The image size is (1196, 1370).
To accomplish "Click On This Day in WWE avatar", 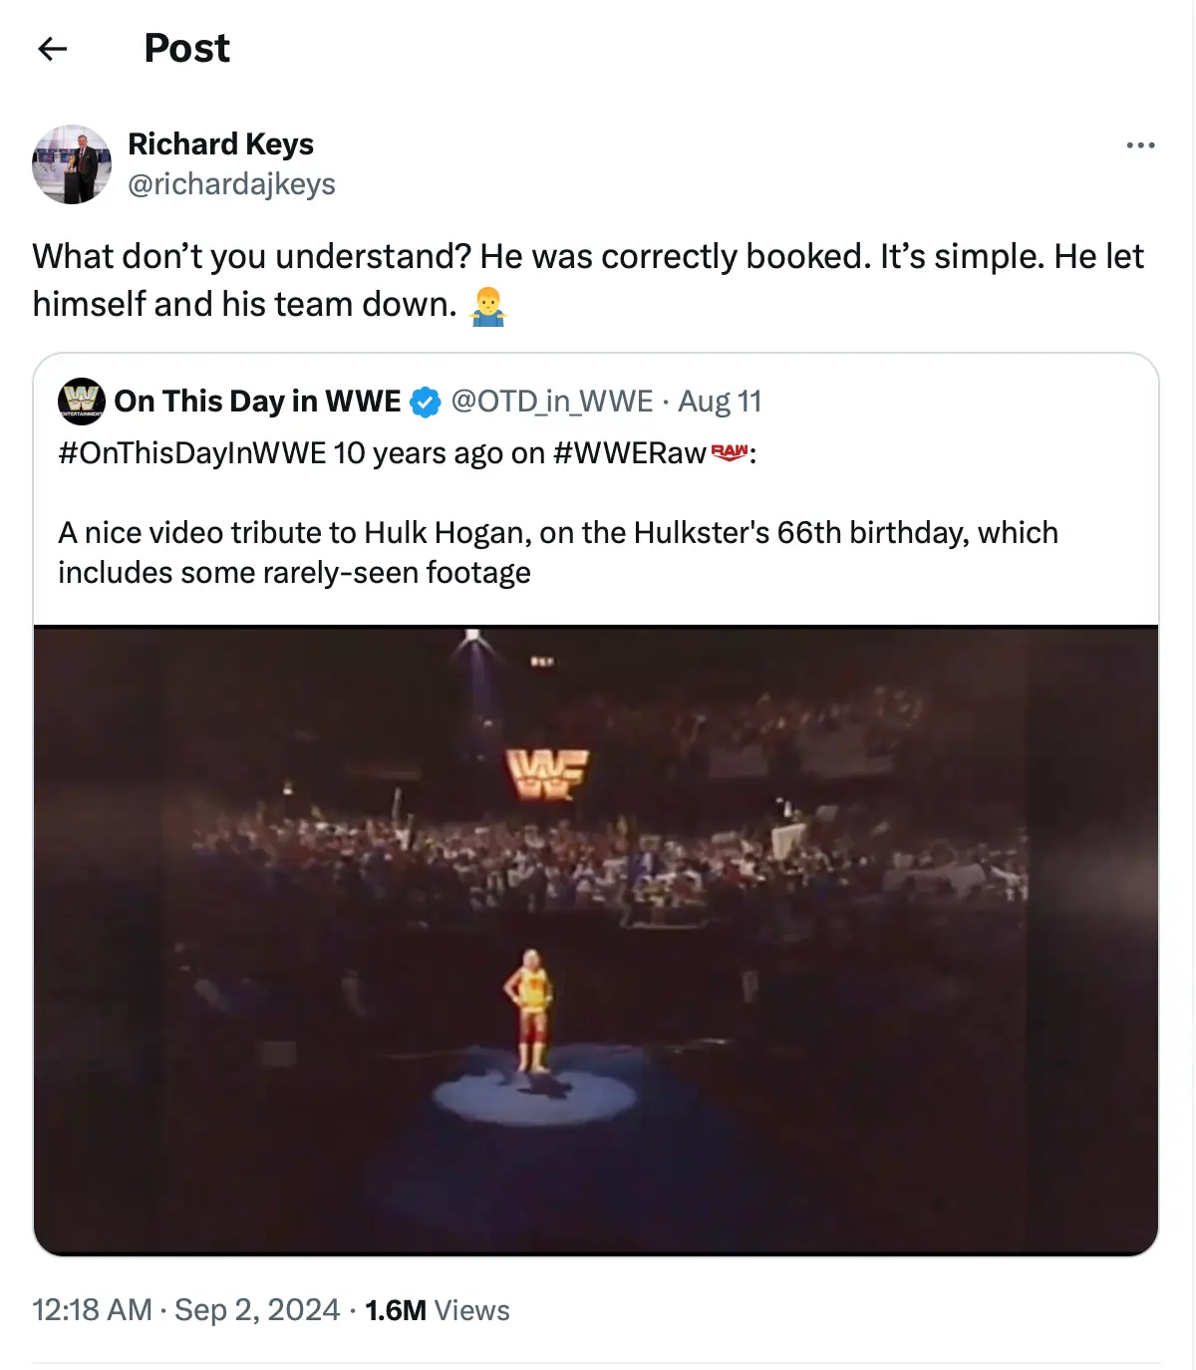I will point(82,402).
